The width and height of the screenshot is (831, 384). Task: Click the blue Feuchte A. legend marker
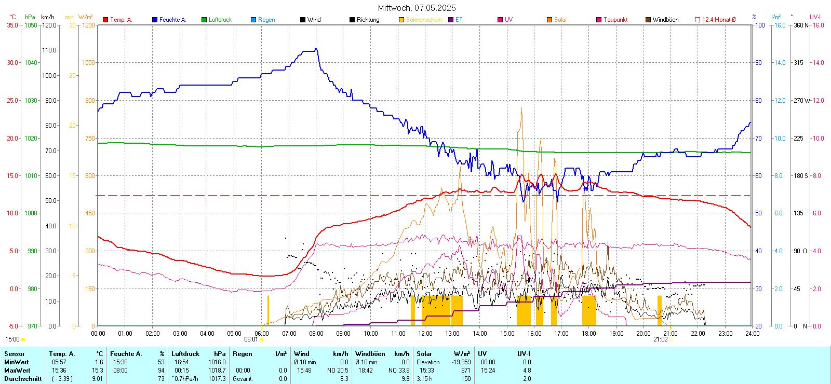pyautogui.click(x=155, y=20)
